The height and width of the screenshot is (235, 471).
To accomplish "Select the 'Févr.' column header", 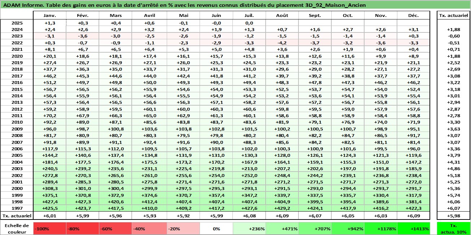I will [83, 15].
